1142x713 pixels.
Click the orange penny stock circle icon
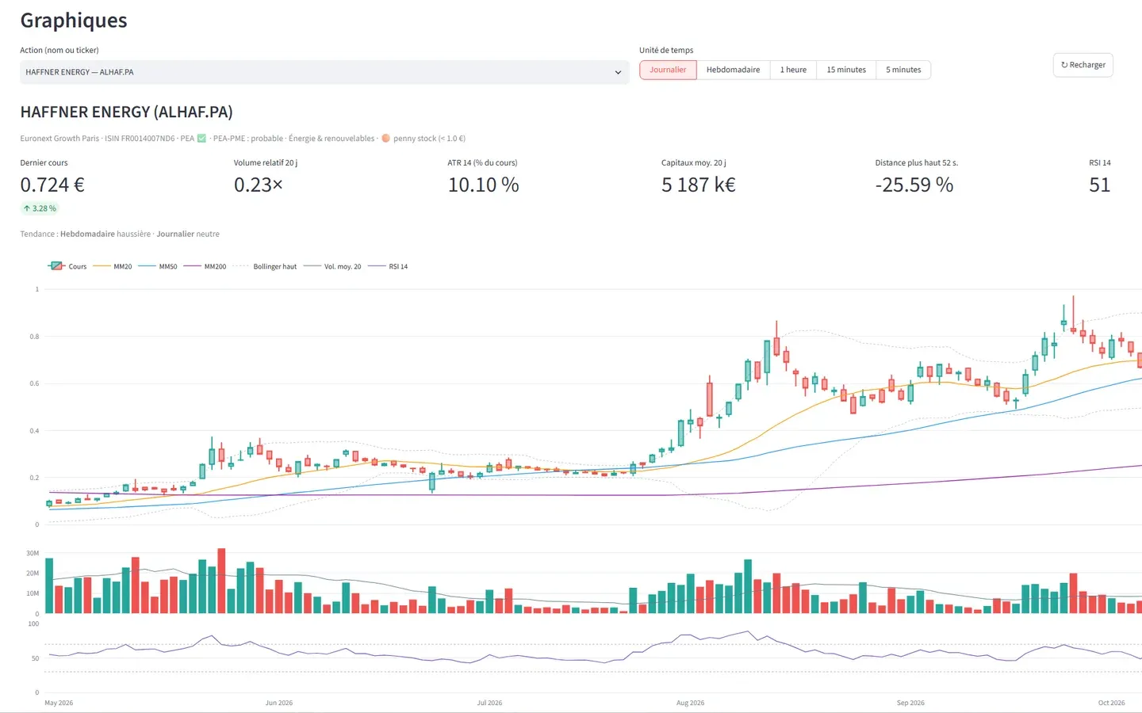[385, 139]
